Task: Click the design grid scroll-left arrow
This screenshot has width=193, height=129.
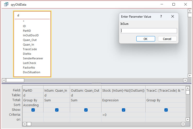Action: [x=25, y=124]
